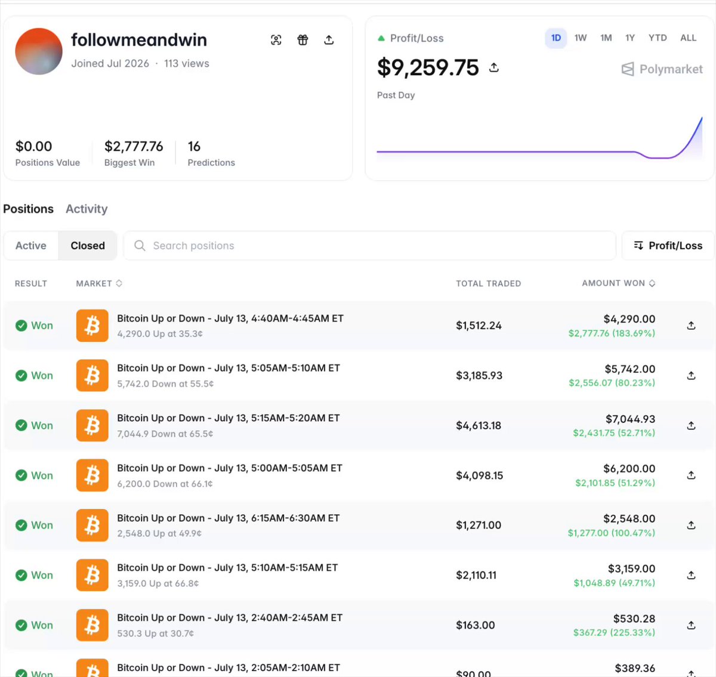716x677 pixels.
Task: Click the Search positions field
Action: pyautogui.click(x=370, y=246)
